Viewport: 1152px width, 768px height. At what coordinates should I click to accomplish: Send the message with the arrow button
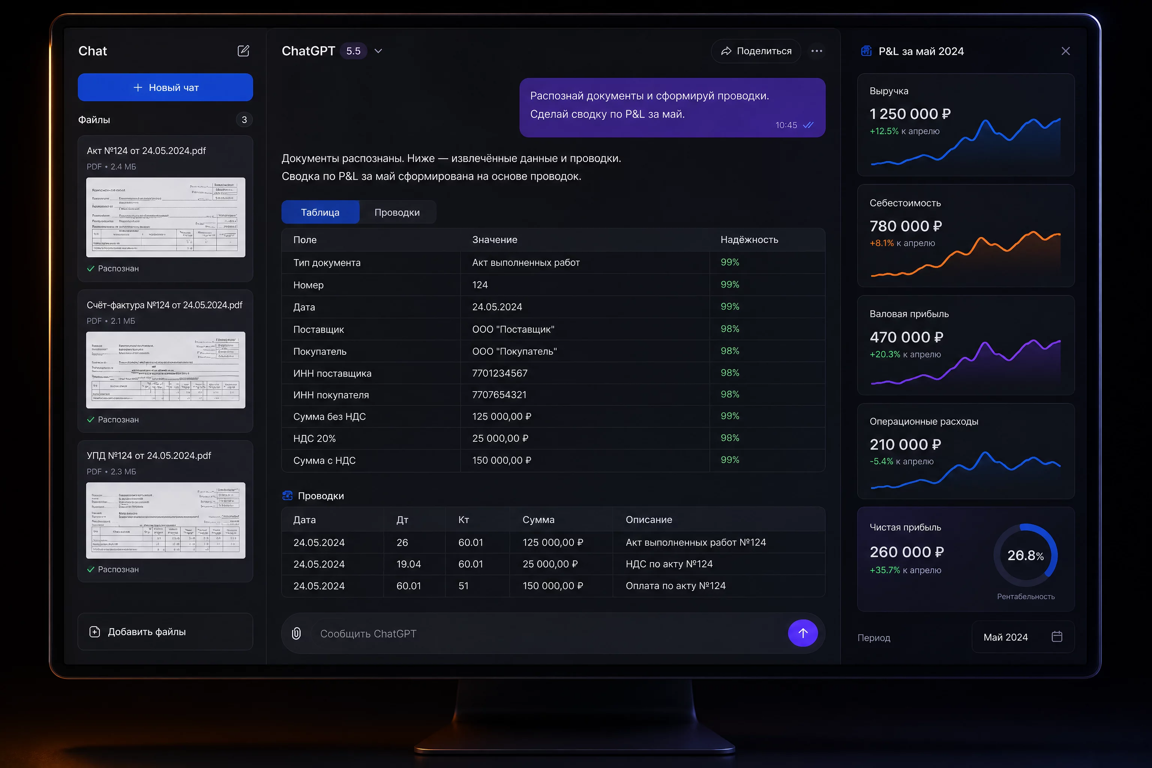point(803,633)
